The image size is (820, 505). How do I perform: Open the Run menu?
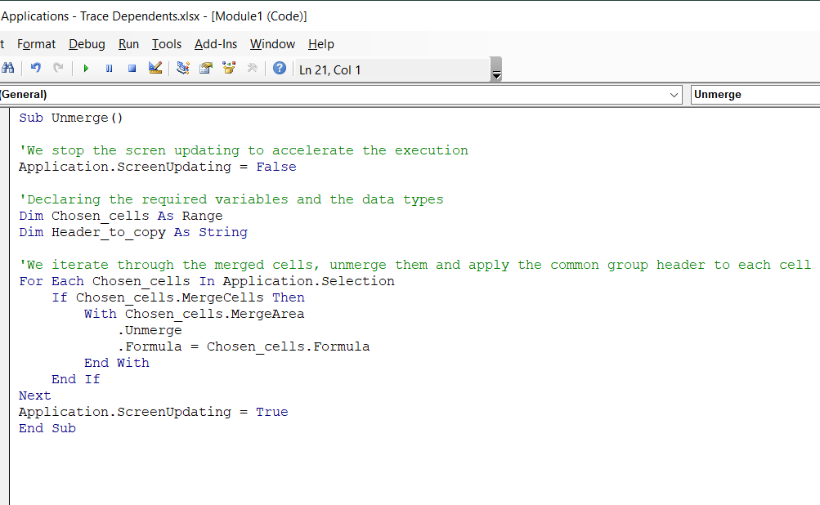pyautogui.click(x=128, y=44)
